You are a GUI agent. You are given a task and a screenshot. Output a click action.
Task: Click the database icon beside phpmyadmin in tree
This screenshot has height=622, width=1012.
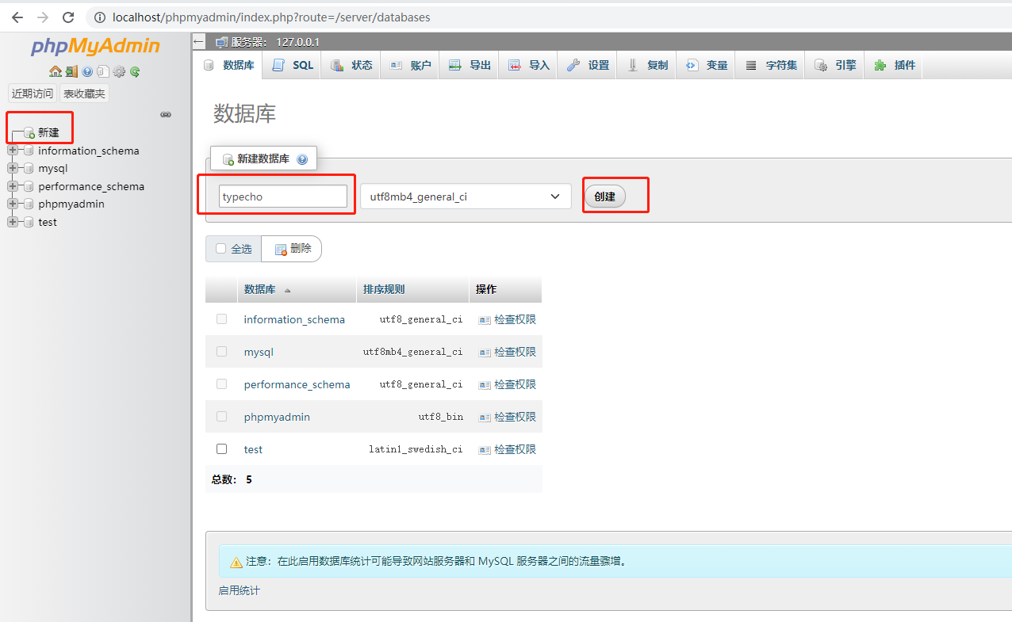29,204
